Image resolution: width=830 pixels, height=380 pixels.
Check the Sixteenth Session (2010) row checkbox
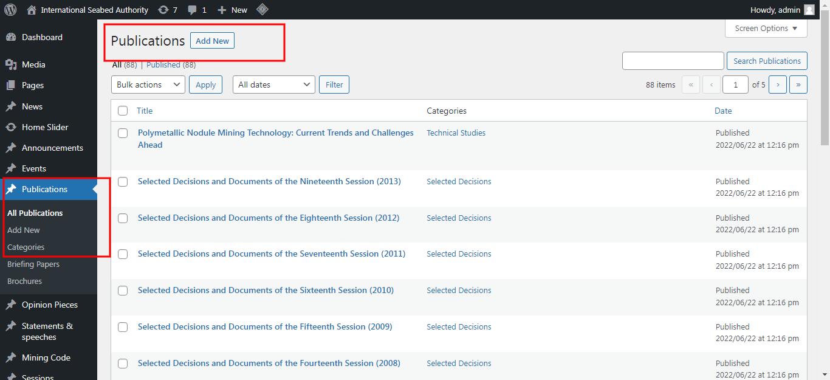(123, 291)
